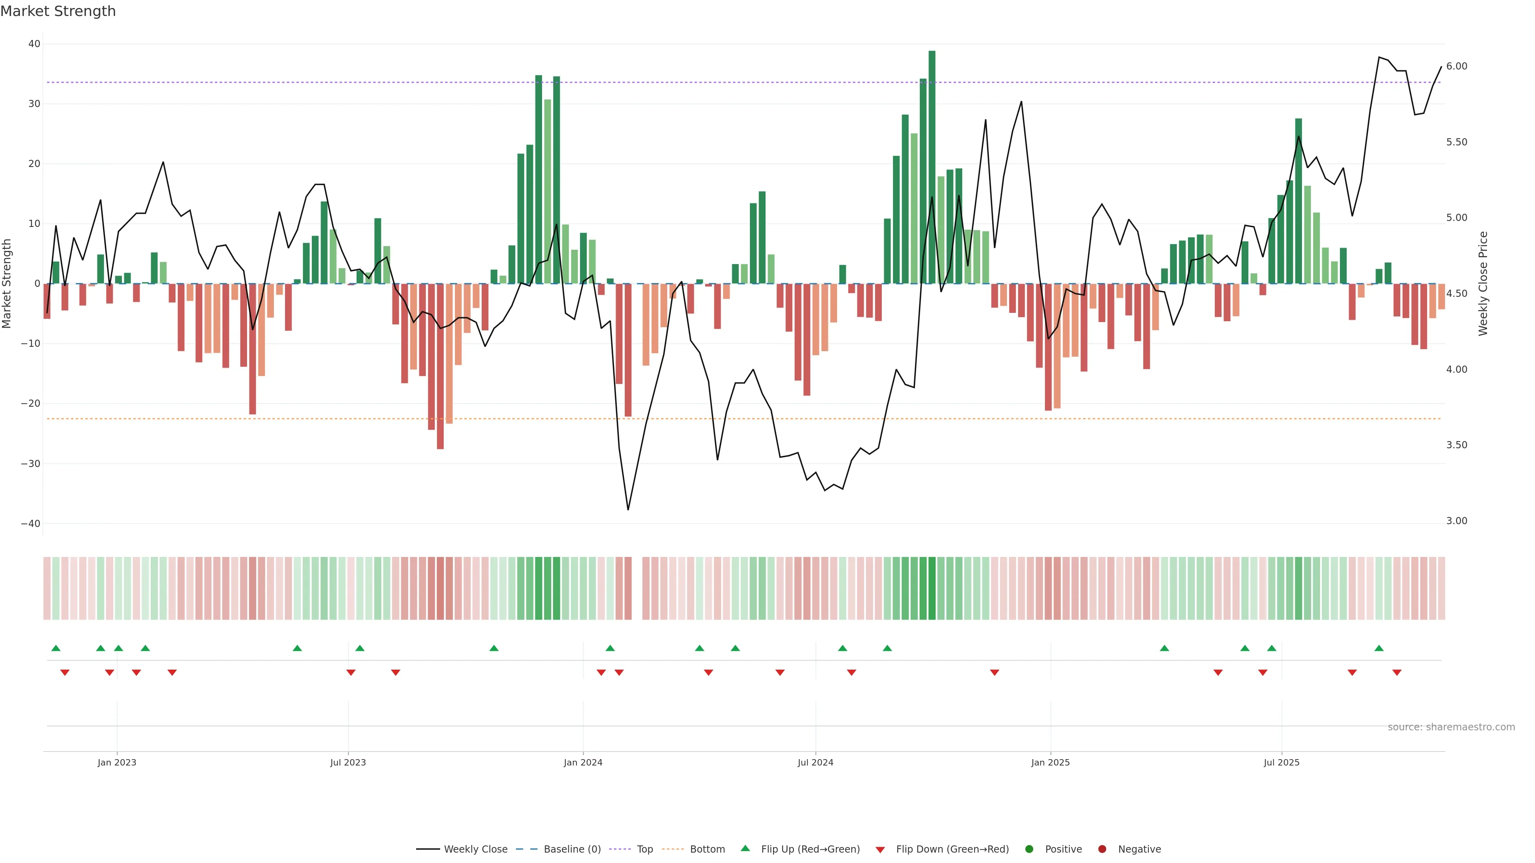The image size is (1535, 863).
Task: Click the first red flip-down triangle marker
Action: point(65,672)
